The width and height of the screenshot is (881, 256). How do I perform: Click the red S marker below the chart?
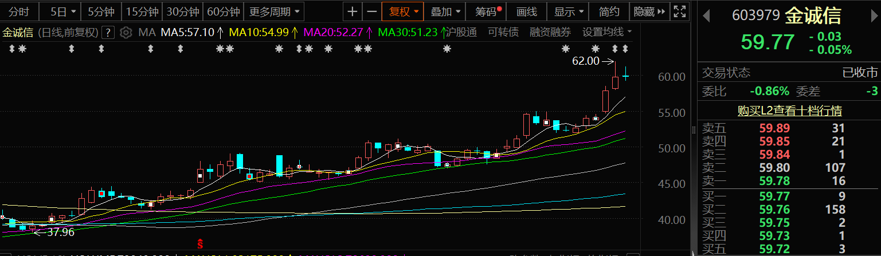(201, 244)
